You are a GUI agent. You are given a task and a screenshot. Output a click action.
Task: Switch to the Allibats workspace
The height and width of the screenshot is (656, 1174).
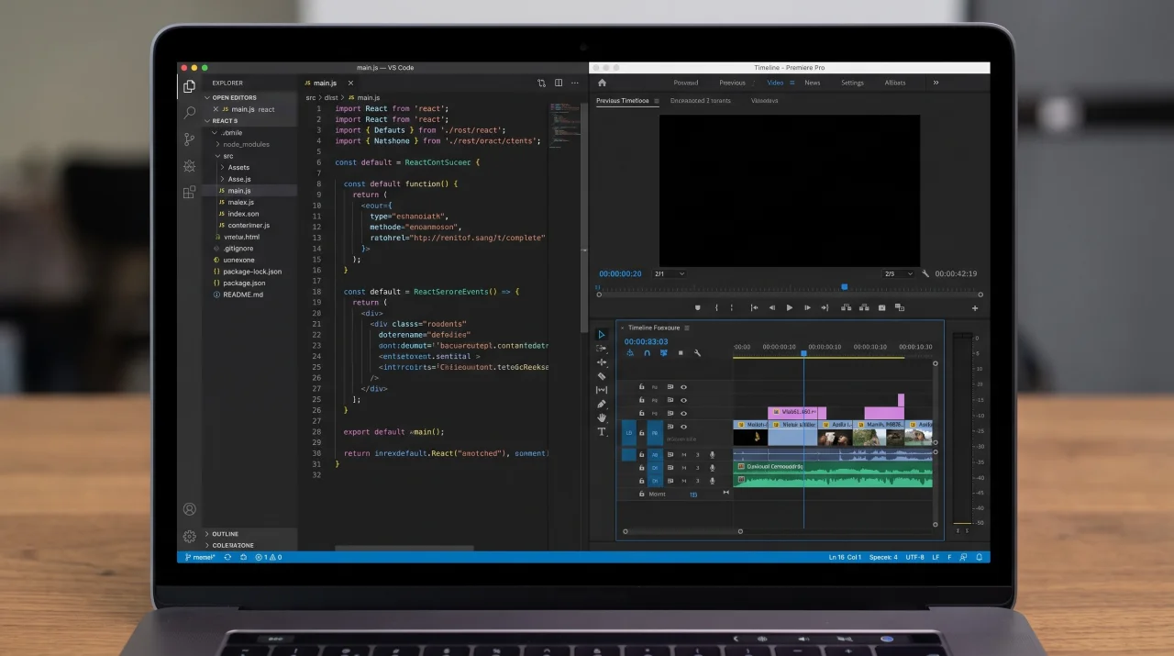[895, 83]
